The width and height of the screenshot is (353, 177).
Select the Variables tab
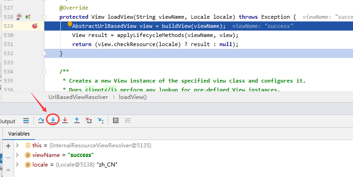[19, 134]
